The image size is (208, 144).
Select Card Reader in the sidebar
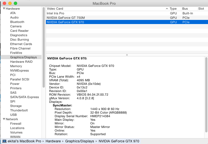(x=19, y=31)
